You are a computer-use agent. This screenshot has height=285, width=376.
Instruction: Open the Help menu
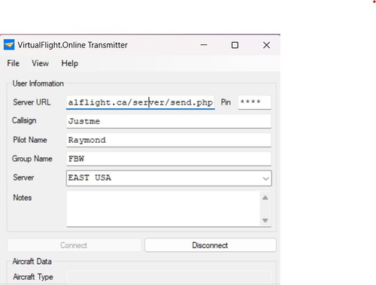click(70, 63)
